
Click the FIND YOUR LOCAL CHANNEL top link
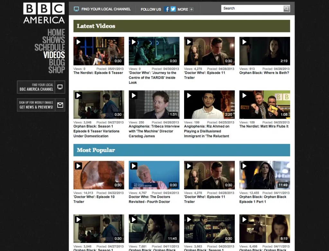coord(106,9)
